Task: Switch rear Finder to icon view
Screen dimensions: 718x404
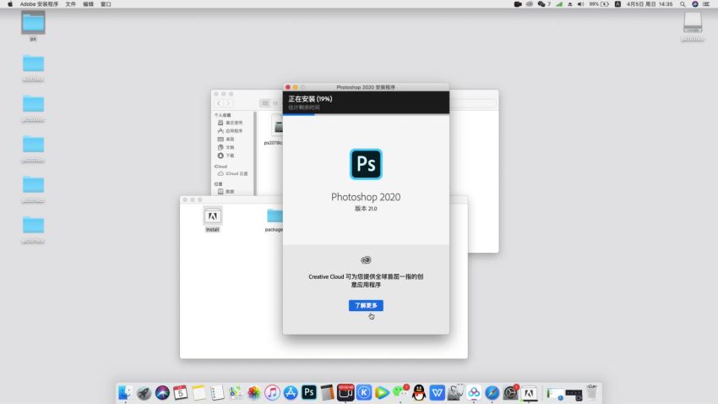Action: [265, 103]
